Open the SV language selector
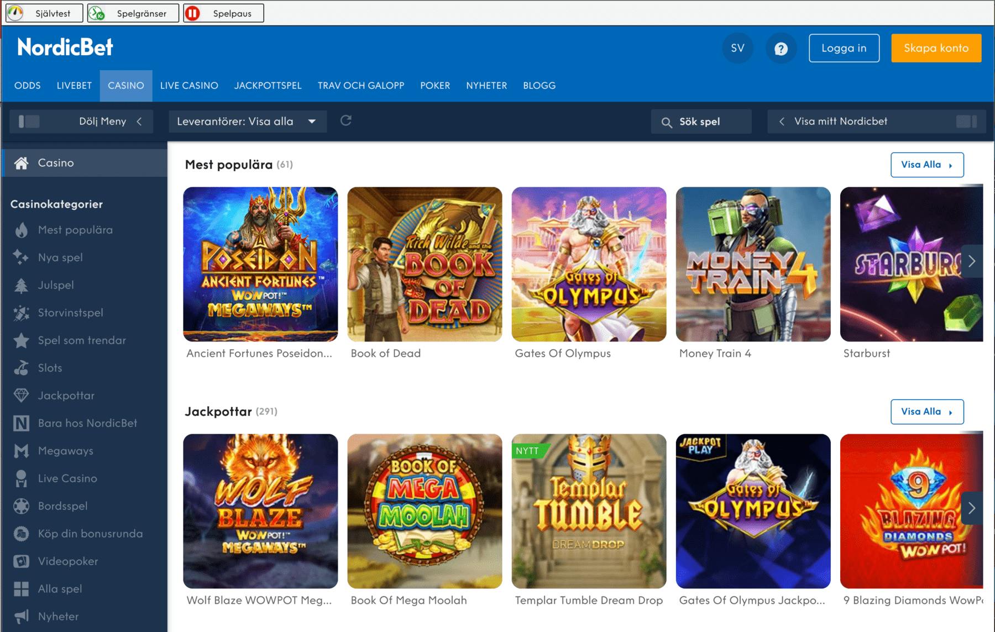Image resolution: width=995 pixels, height=632 pixels. tap(737, 49)
